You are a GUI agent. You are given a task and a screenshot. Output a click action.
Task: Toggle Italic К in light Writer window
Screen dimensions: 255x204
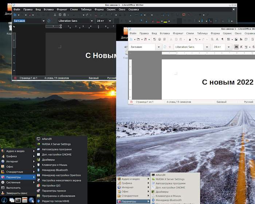point(241,47)
